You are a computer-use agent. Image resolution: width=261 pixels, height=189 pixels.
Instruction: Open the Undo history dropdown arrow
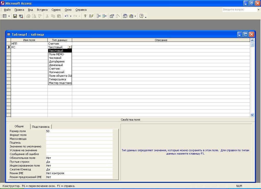(71, 16)
